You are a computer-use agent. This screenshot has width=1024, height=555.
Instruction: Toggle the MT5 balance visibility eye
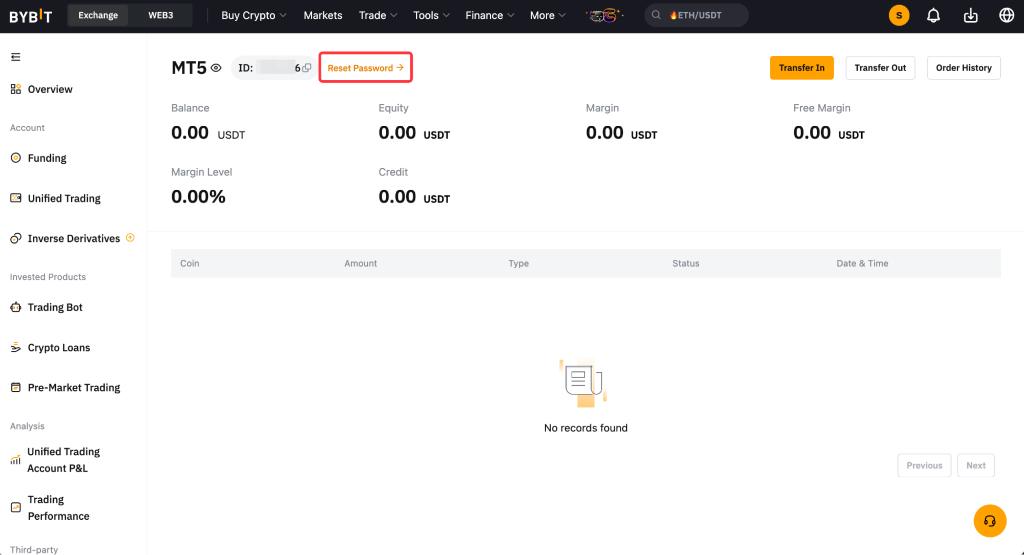(216, 68)
